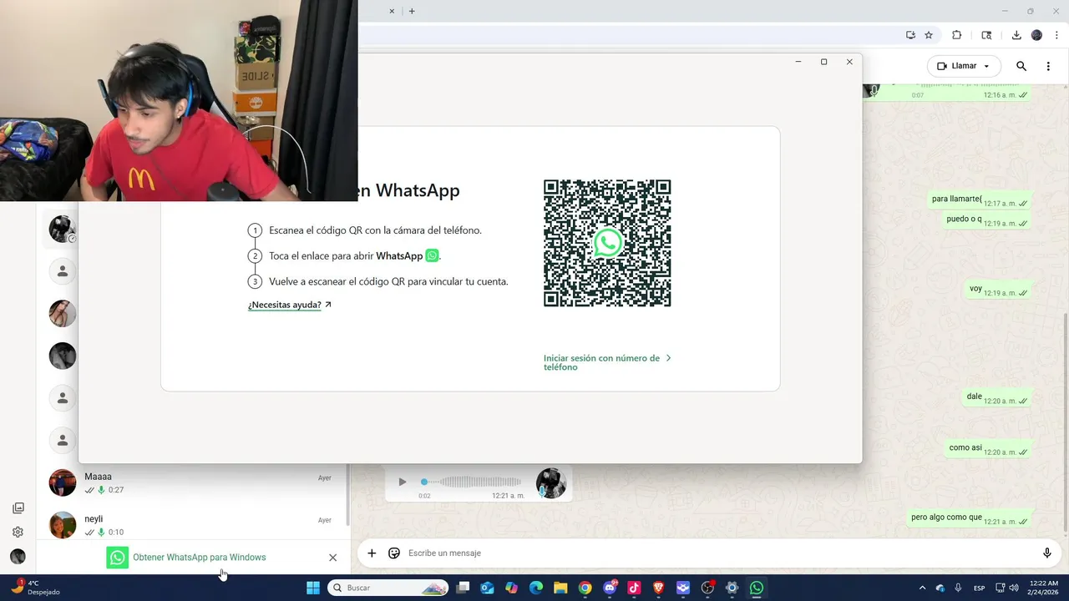Open the weather widget showing 4°C

[x=33, y=588]
